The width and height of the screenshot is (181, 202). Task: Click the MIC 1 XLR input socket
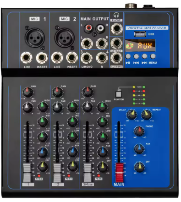tap(35, 38)
